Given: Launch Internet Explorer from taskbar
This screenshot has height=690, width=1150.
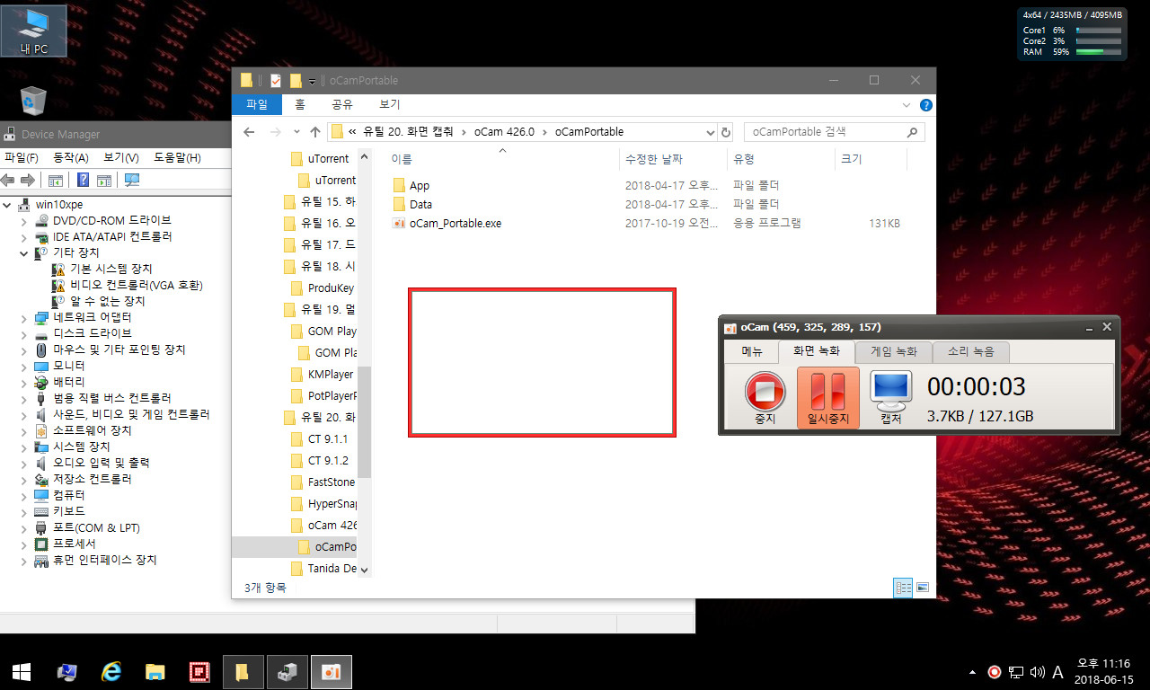Looking at the screenshot, I should pos(111,671).
